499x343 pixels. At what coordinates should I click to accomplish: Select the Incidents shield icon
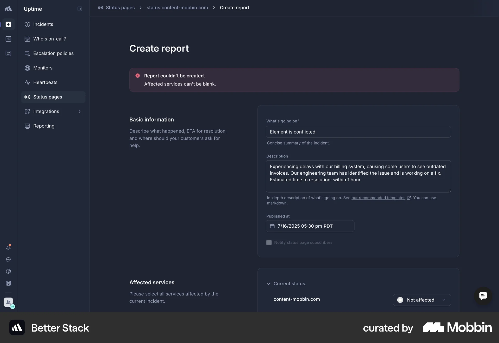tap(27, 24)
